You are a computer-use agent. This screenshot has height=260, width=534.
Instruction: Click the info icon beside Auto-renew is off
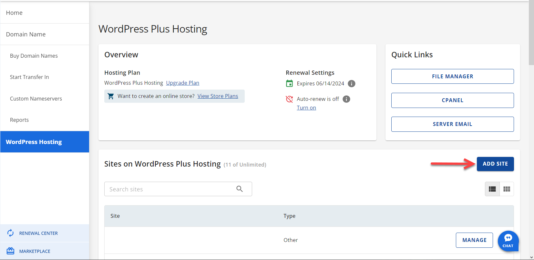346,99
